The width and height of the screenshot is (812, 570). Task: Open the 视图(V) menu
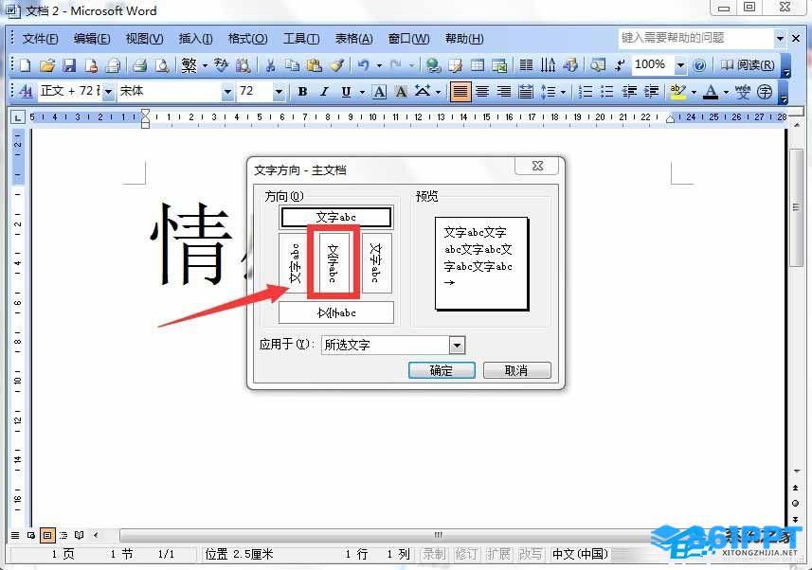click(x=144, y=39)
